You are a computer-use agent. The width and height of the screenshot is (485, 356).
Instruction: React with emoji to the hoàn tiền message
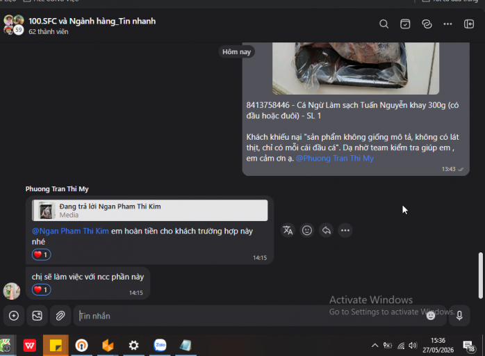(x=307, y=230)
